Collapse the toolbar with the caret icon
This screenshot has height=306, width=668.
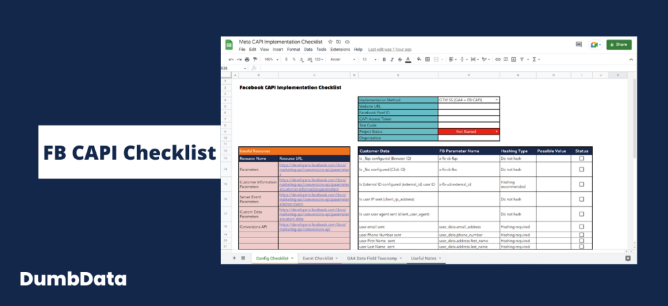coord(631,59)
